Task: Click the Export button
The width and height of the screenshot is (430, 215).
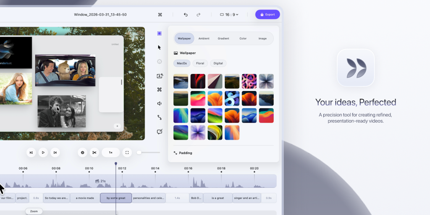Action: pyautogui.click(x=267, y=15)
